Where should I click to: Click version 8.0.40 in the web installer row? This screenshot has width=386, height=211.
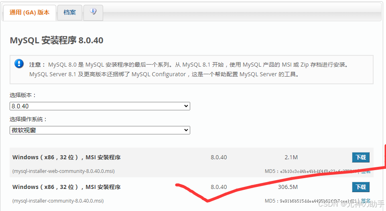click(219, 157)
